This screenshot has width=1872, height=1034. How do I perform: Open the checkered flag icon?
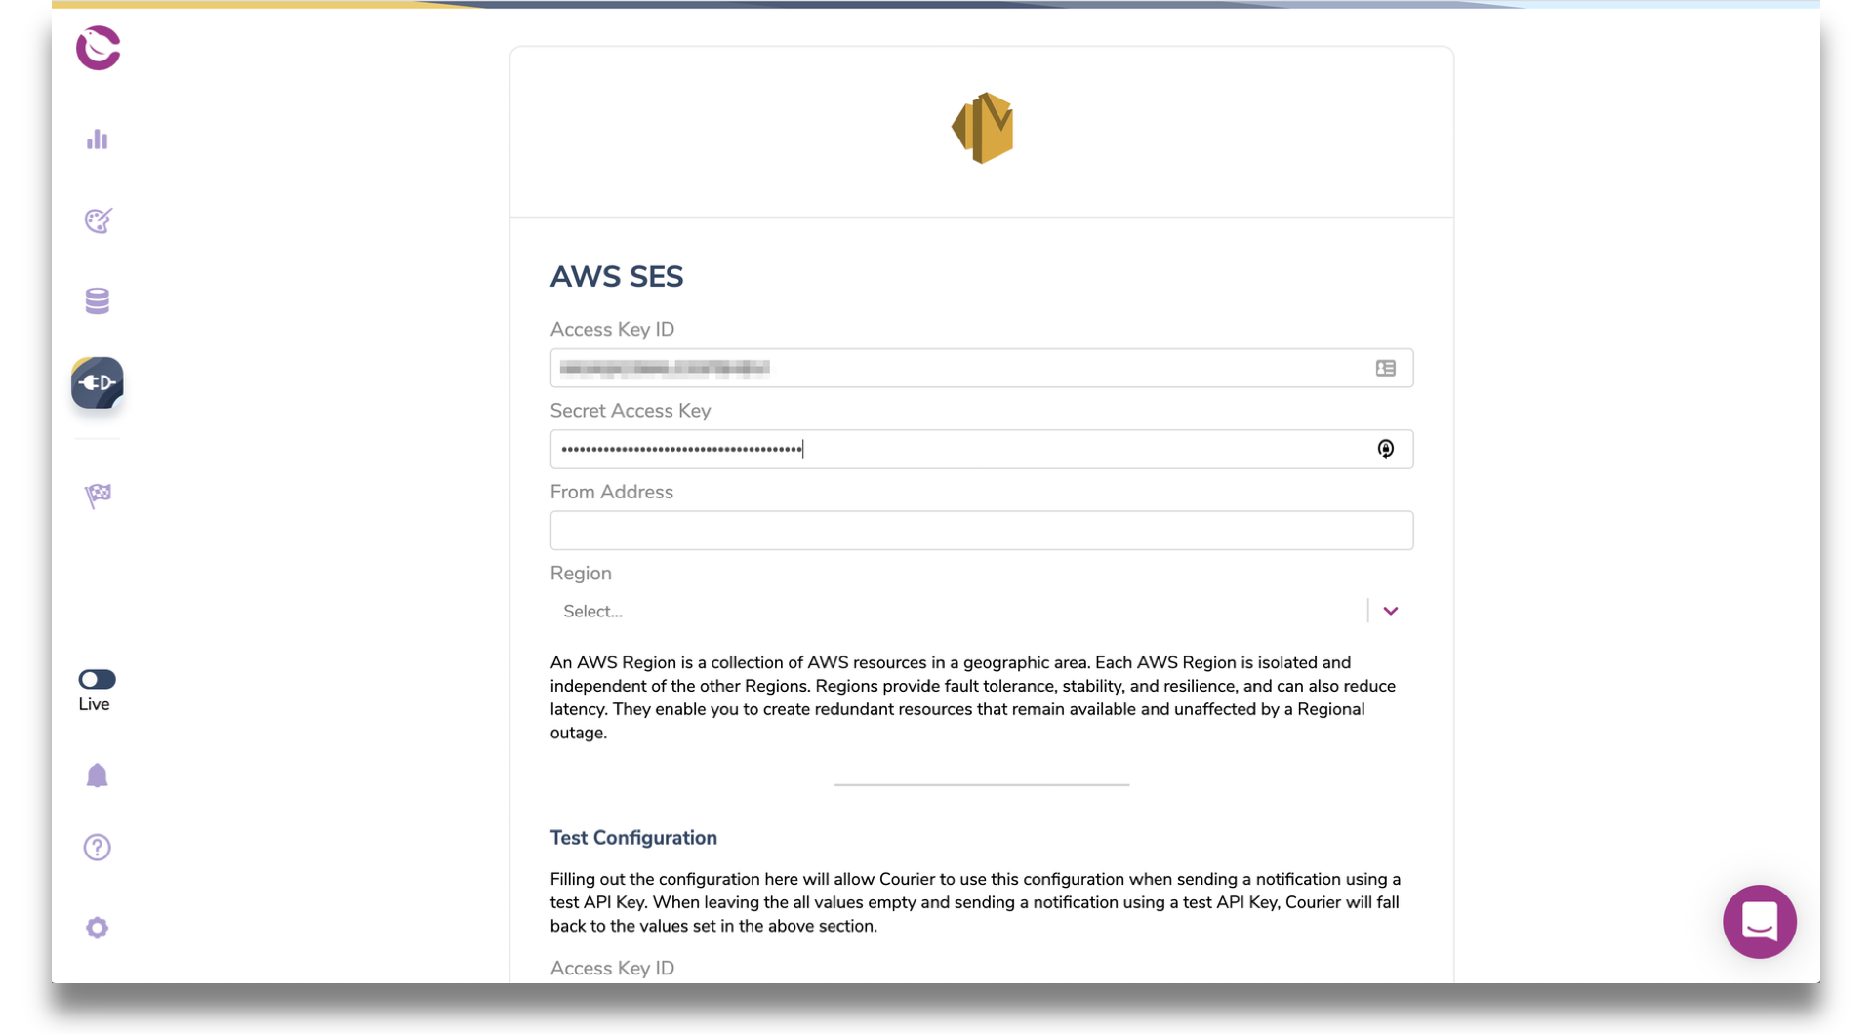tap(98, 496)
